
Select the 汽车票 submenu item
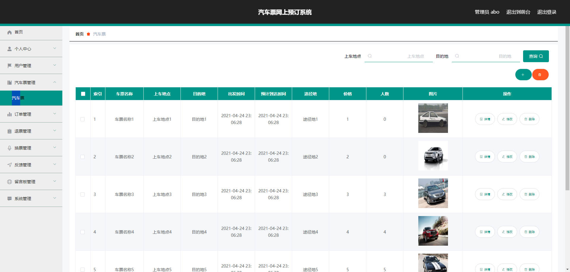coord(31,98)
